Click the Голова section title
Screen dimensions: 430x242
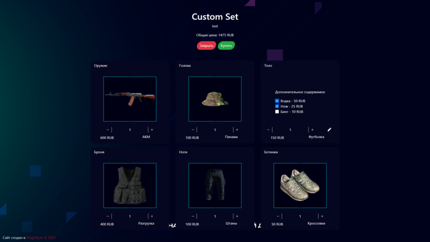(x=185, y=65)
